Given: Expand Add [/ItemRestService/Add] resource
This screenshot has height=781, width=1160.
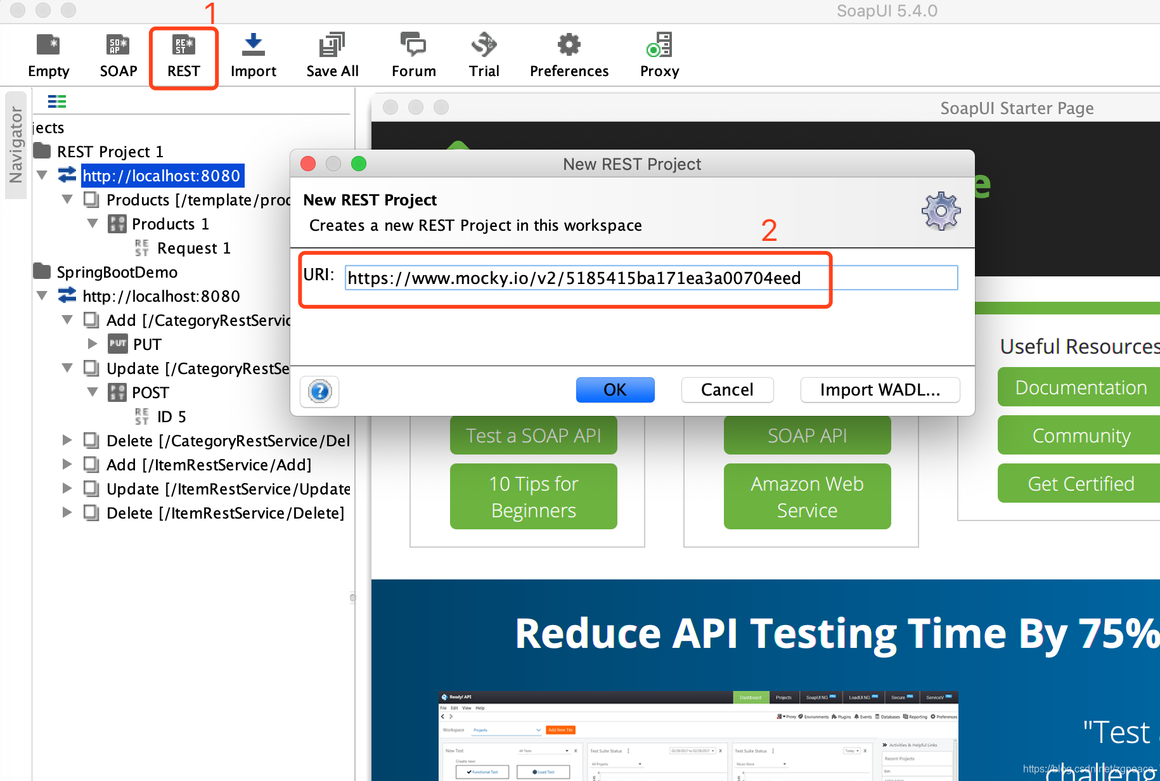Looking at the screenshot, I should [x=67, y=464].
